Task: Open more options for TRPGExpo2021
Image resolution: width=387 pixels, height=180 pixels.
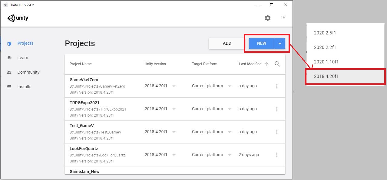Action: pos(277,109)
